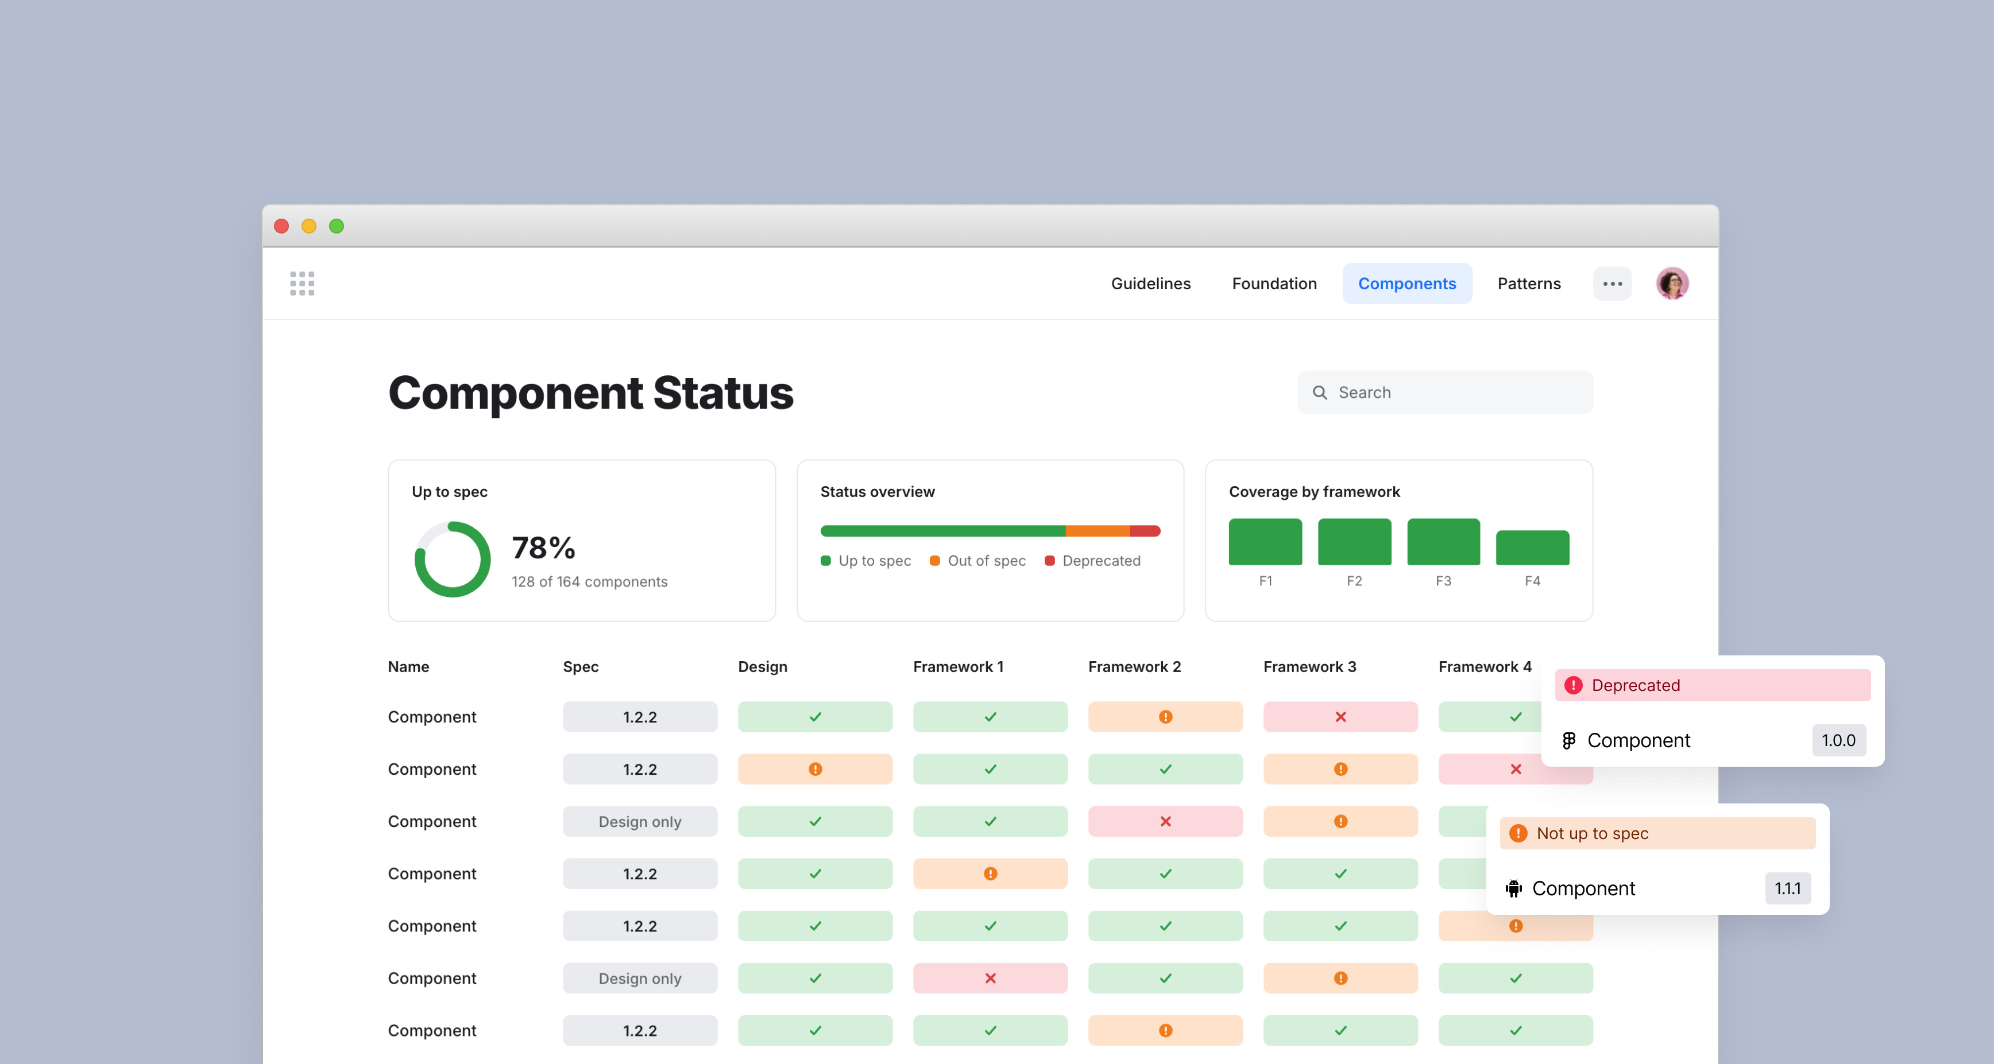The image size is (1994, 1064).
Task: Click the 78% value
Action: [x=543, y=547]
